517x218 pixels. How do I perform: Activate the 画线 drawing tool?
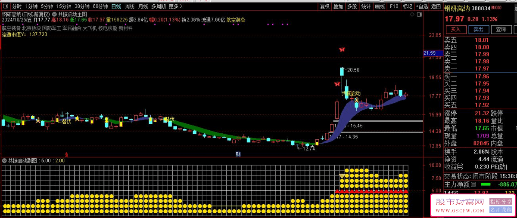pos(380,6)
